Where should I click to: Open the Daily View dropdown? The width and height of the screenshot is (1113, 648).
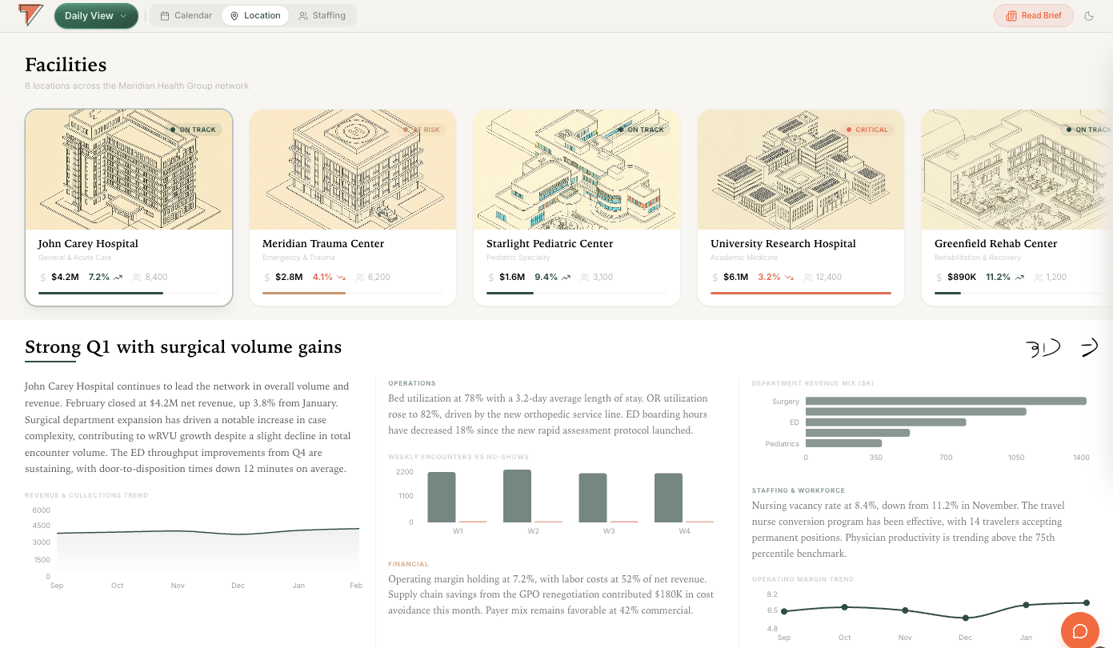tap(96, 16)
